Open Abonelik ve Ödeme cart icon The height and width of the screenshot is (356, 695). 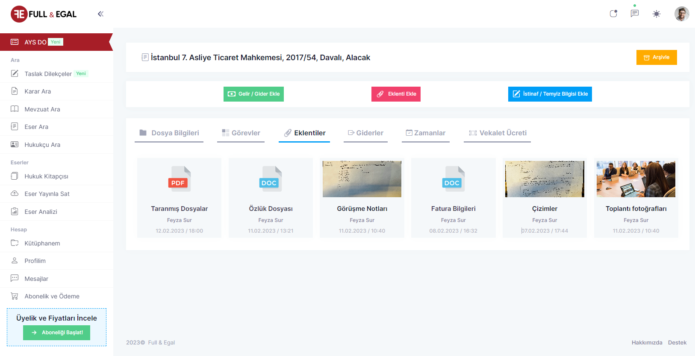15,296
